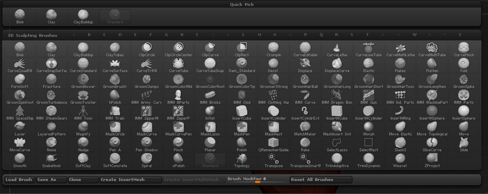This screenshot has width=488, height=194.
Task: Filter brushes by letter G
Action: pyautogui.click(x=166, y=35)
